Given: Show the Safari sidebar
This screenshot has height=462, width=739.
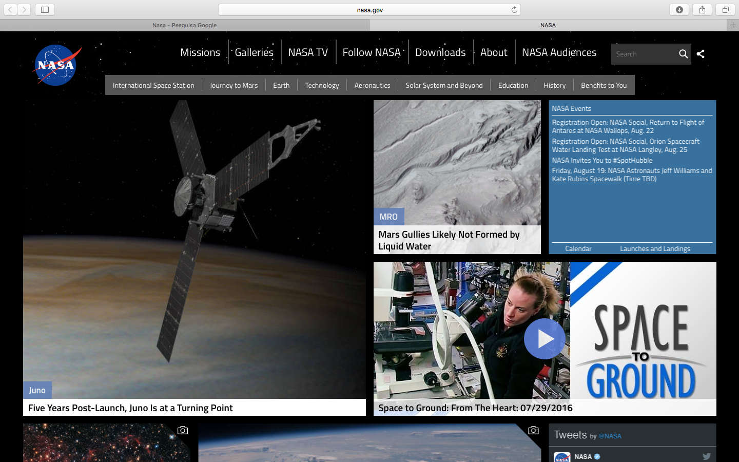Looking at the screenshot, I should coord(45,10).
